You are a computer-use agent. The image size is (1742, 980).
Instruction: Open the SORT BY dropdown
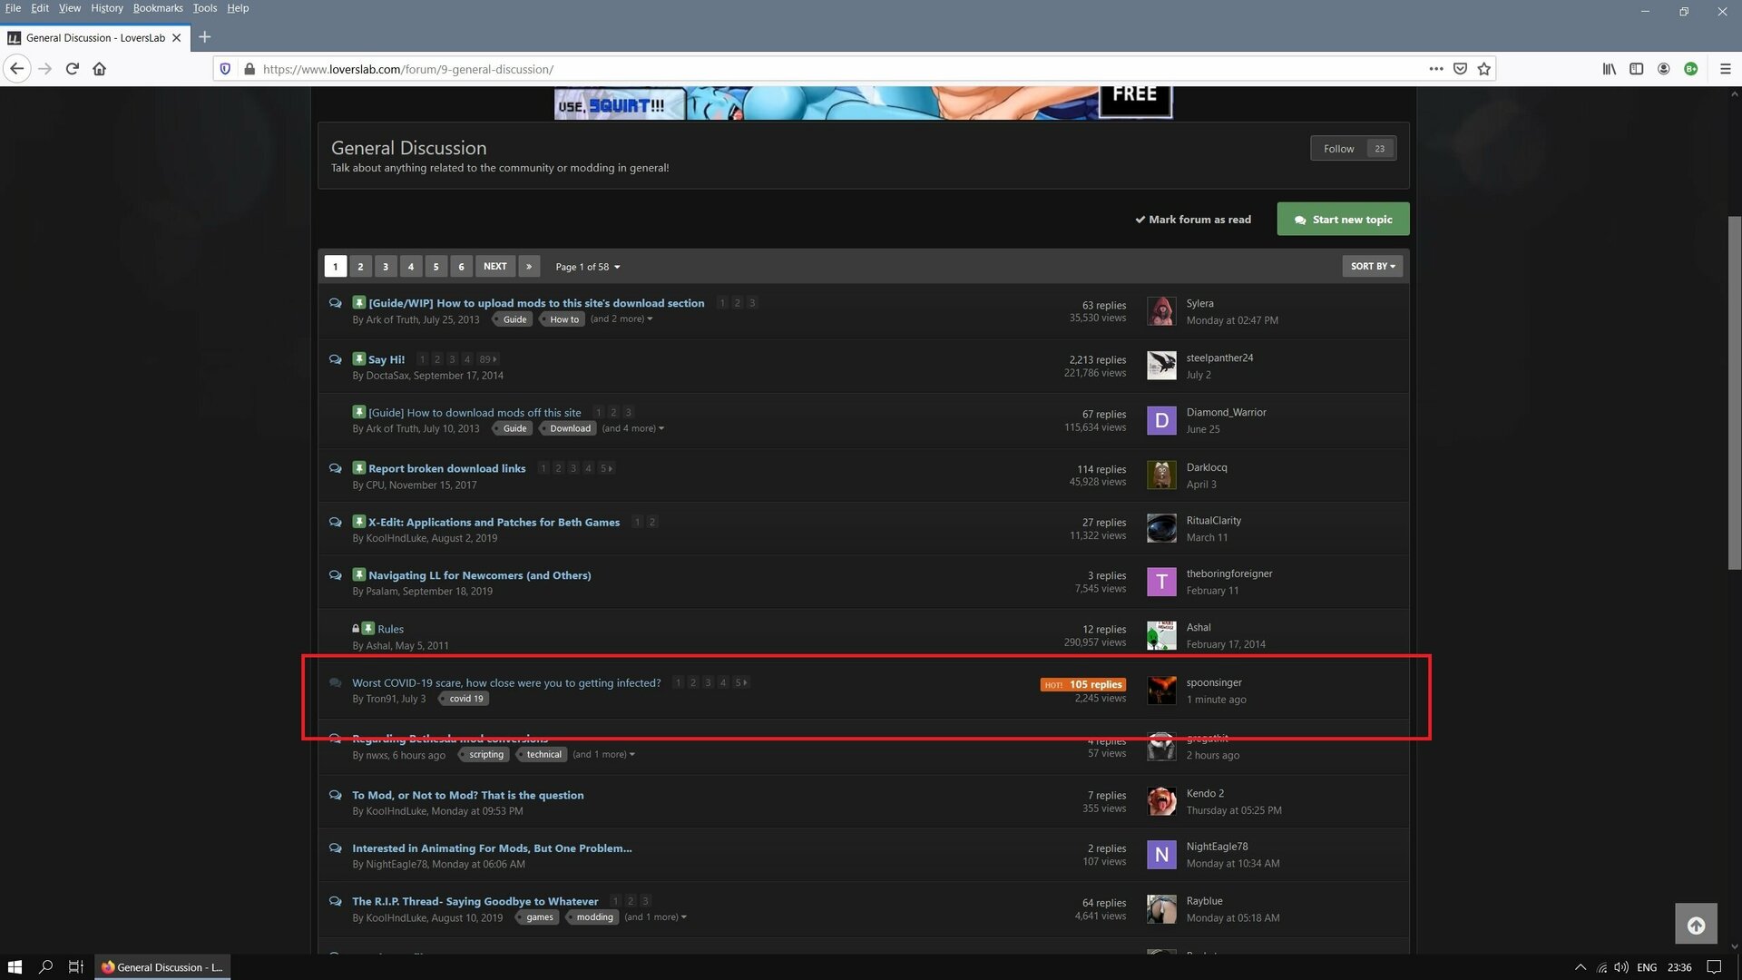click(x=1373, y=266)
